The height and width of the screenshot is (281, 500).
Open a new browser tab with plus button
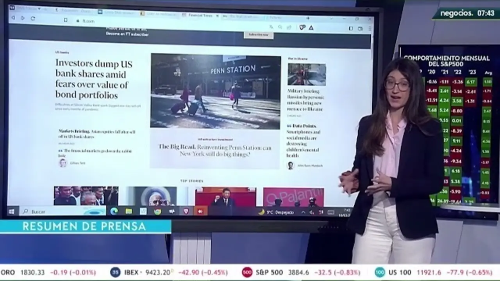[x=308, y=18]
